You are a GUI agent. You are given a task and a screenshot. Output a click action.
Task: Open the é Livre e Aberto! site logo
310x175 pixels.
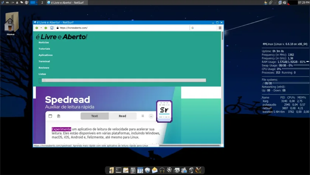pyautogui.click(x=62, y=37)
